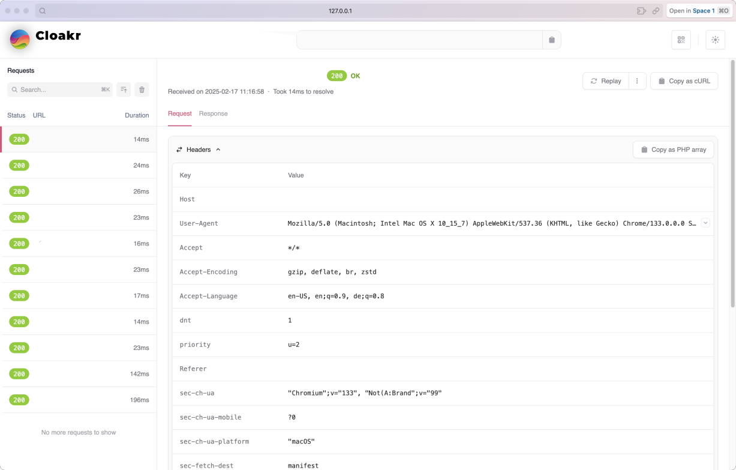Image resolution: width=736 pixels, height=470 pixels.
Task: Toggle light/dark theme sun icon
Action: [x=715, y=40]
